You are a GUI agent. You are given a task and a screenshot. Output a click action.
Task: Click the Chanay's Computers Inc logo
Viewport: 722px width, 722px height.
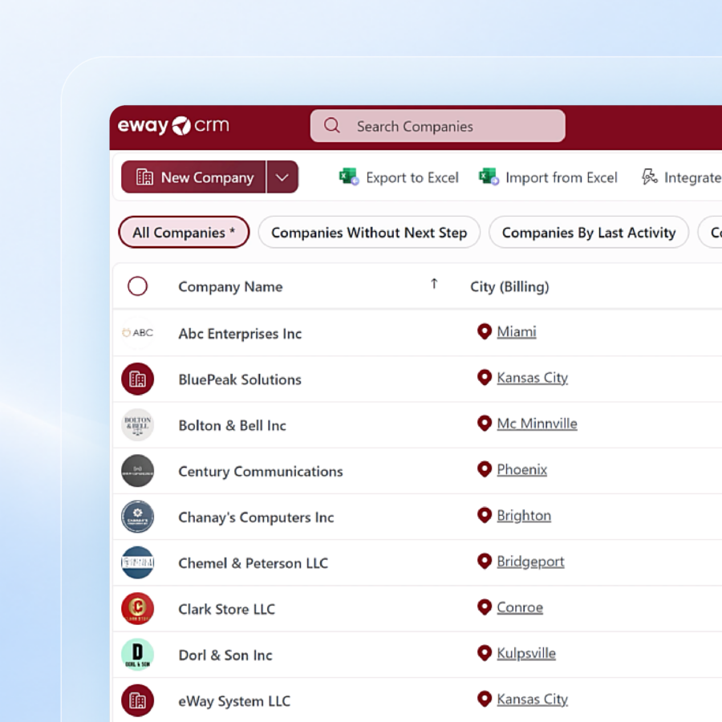[x=137, y=517]
